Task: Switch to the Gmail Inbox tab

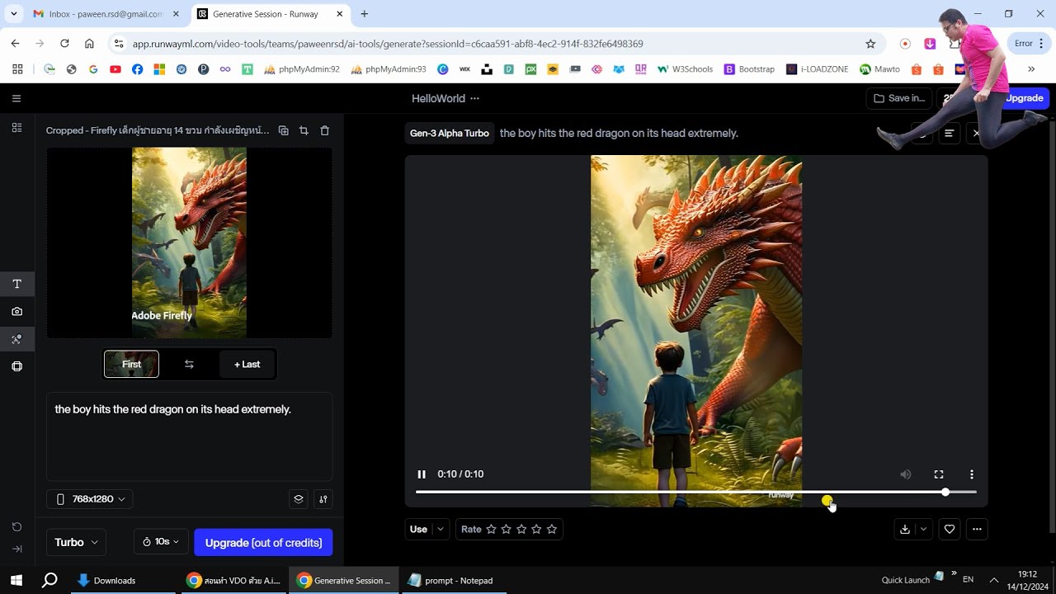Action: [x=106, y=14]
